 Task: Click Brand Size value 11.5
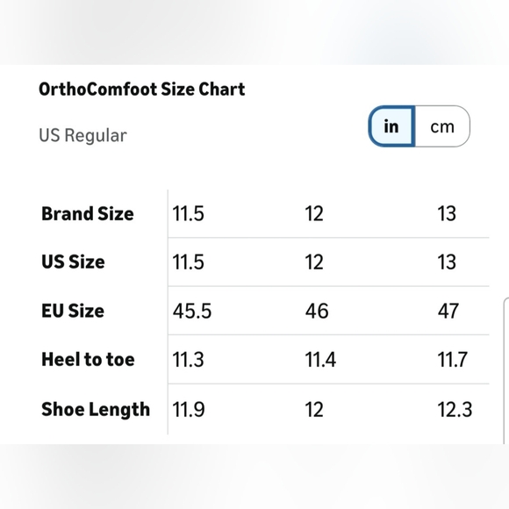coord(189,214)
